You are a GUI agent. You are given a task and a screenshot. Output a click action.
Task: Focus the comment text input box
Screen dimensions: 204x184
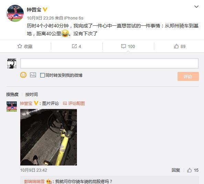(x=109, y=63)
